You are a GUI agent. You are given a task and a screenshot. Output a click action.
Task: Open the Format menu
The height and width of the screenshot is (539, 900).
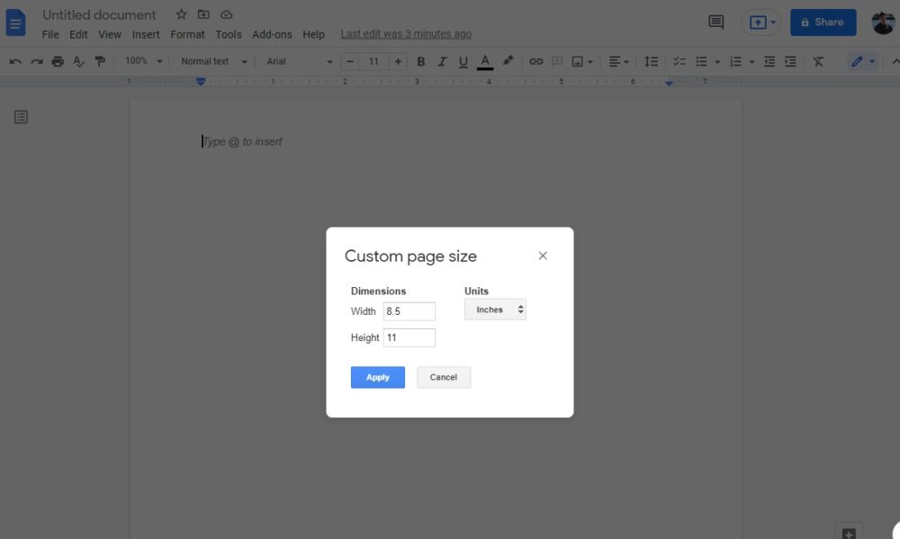[187, 34]
